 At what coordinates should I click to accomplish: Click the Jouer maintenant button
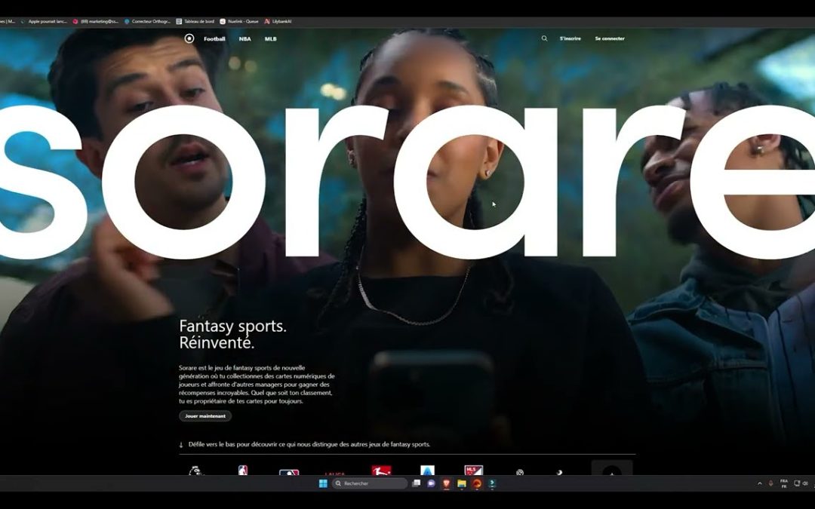tap(205, 416)
